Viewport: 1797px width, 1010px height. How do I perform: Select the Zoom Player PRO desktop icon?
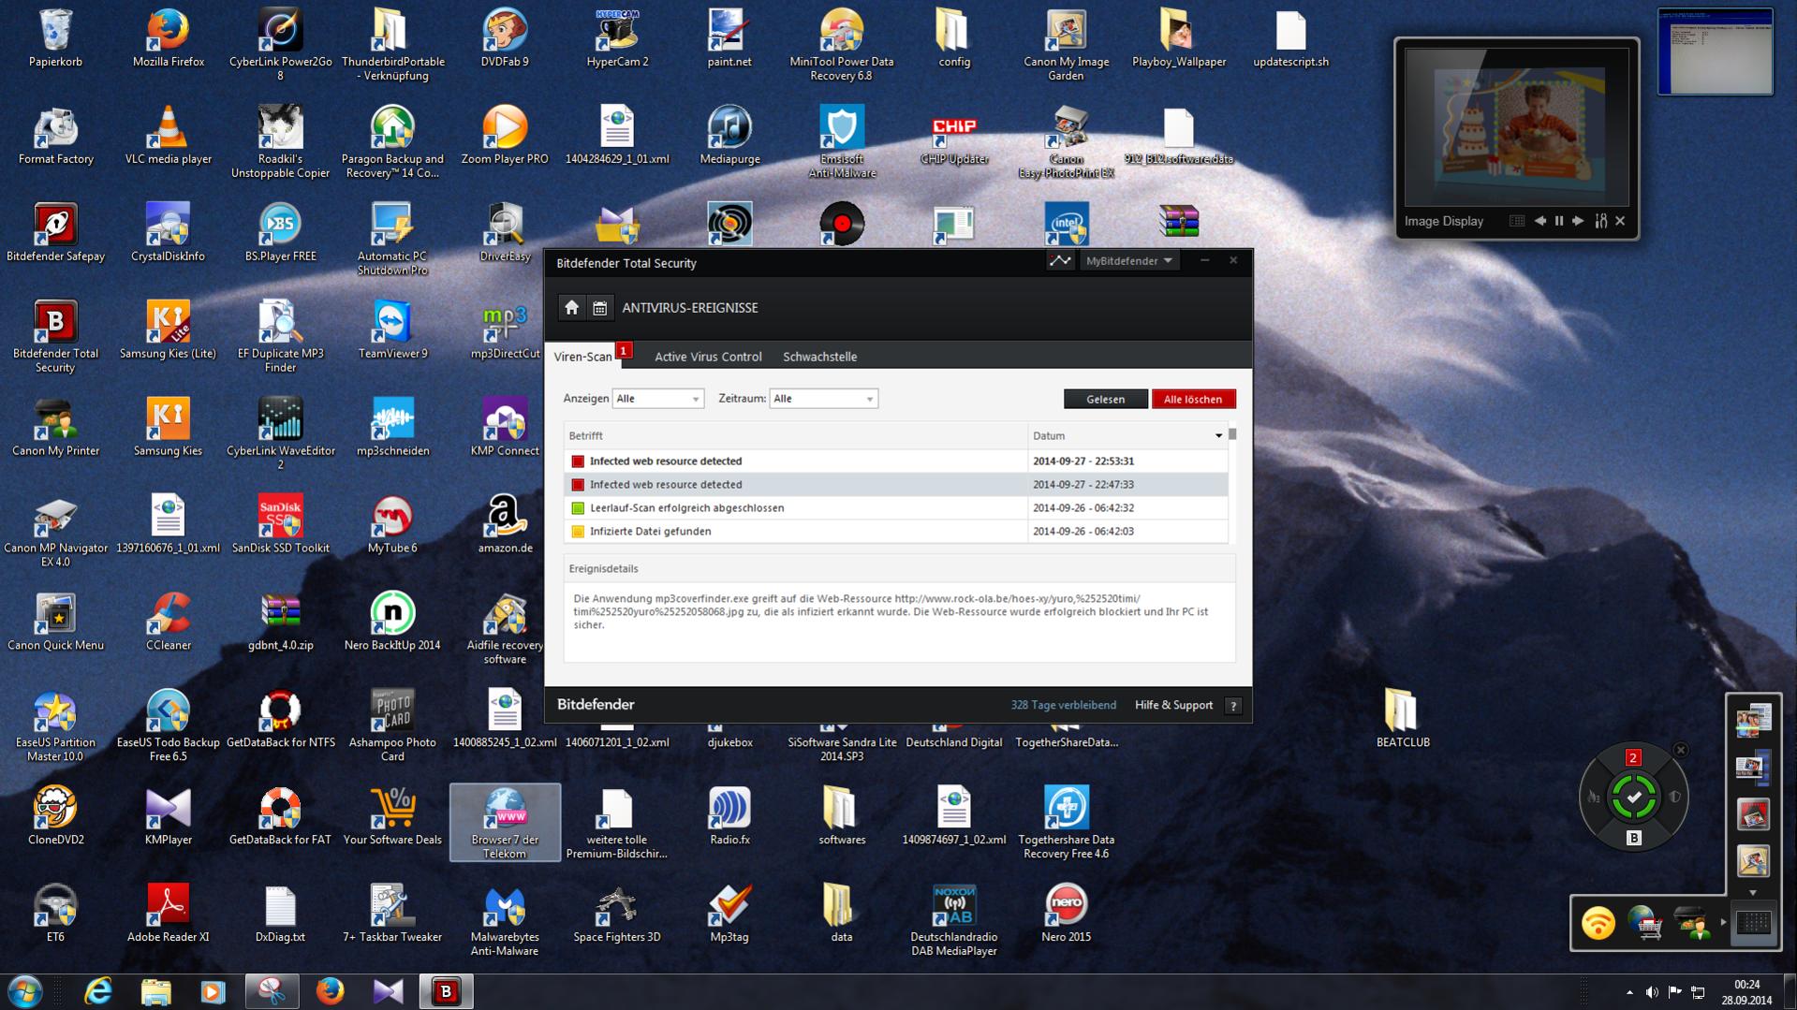(505, 135)
